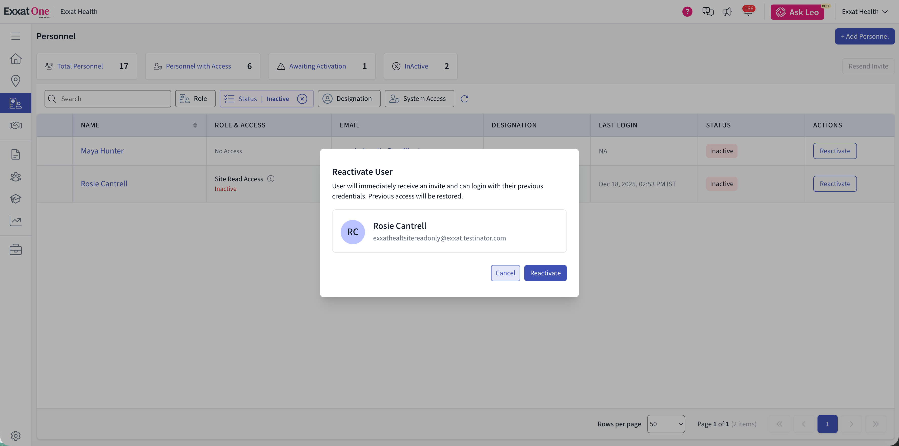This screenshot has width=899, height=446.
Task: Click RC avatar in Reactivate dialog
Action: pyautogui.click(x=353, y=232)
